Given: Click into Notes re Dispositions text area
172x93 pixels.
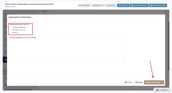Looking at the screenshot, I should (66, 51).
